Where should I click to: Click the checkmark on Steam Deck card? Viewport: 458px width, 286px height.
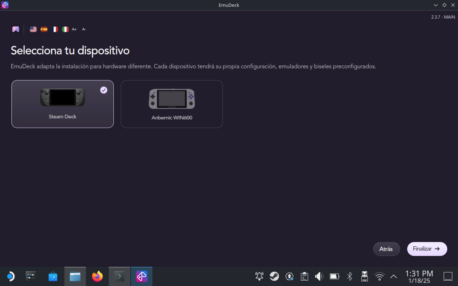click(x=104, y=90)
